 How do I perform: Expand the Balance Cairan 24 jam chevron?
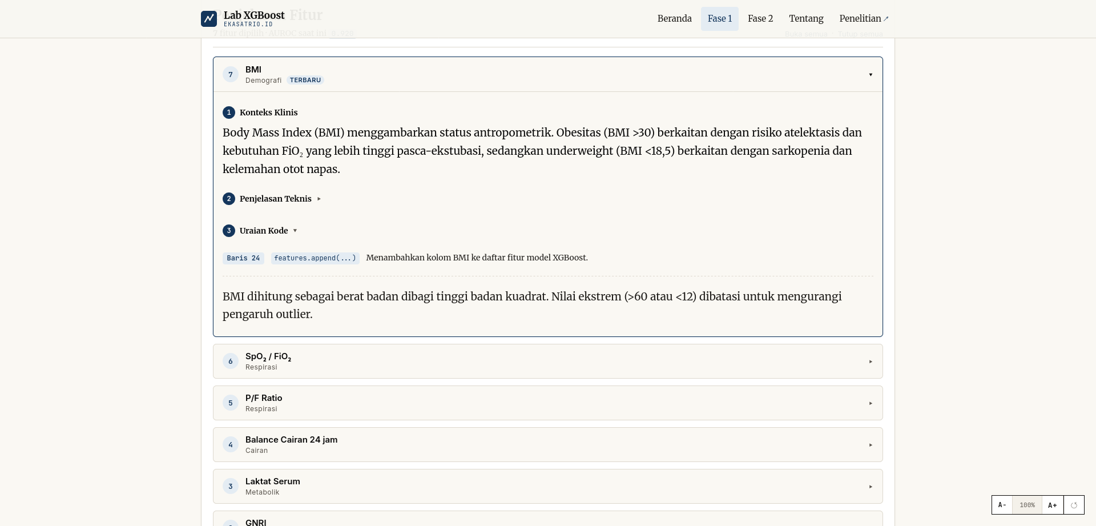coord(871,445)
